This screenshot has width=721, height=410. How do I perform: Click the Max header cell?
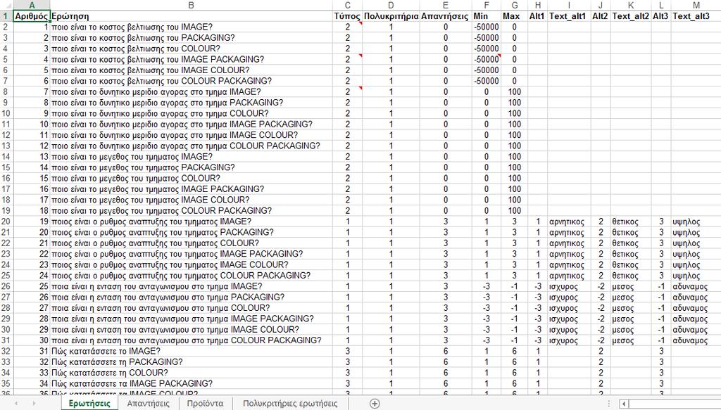515,16
